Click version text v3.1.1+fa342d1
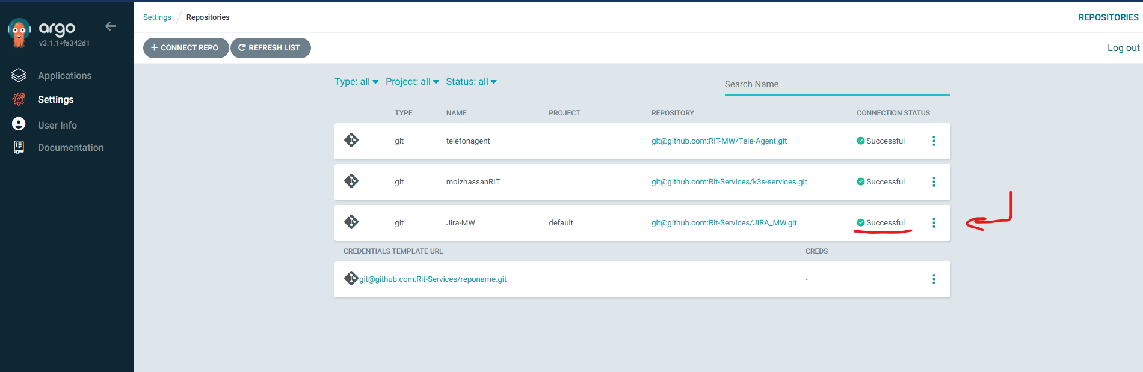This screenshot has width=1143, height=372. click(64, 43)
